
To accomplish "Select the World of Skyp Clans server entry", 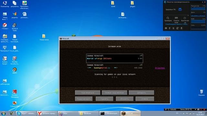I will (114, 58).
